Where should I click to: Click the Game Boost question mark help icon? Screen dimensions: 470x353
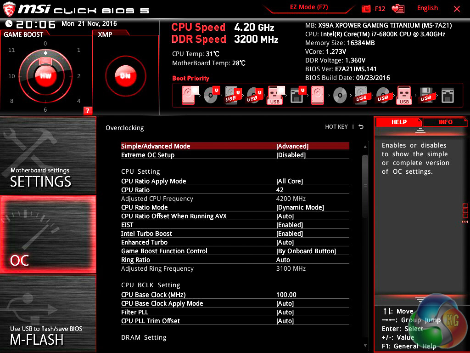coord(88,110)
